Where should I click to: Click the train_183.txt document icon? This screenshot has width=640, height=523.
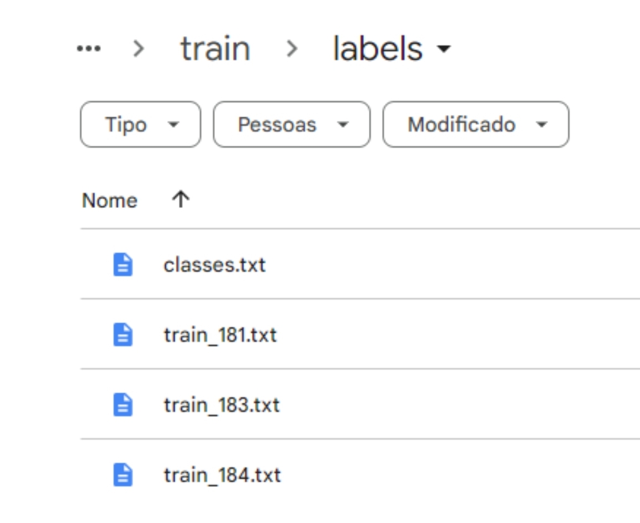(123, 405)
